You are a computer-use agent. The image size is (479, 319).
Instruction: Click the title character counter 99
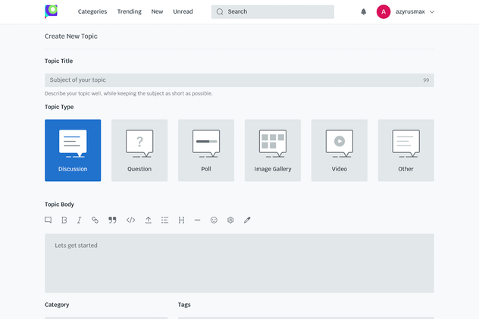pyautogui.click(x=426, y=80)
